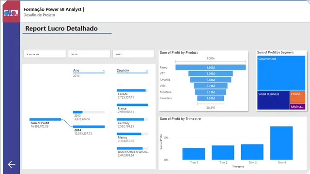Remove the Ano level with its X
The height and width of the screenshot is (174, 310).
[x=104, y=71]
